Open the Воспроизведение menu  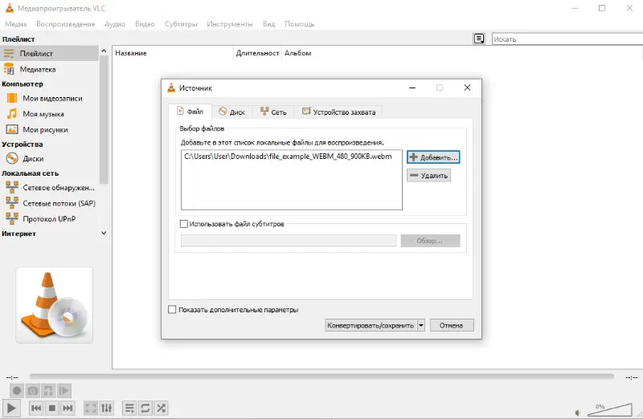[x=66, y=24]
